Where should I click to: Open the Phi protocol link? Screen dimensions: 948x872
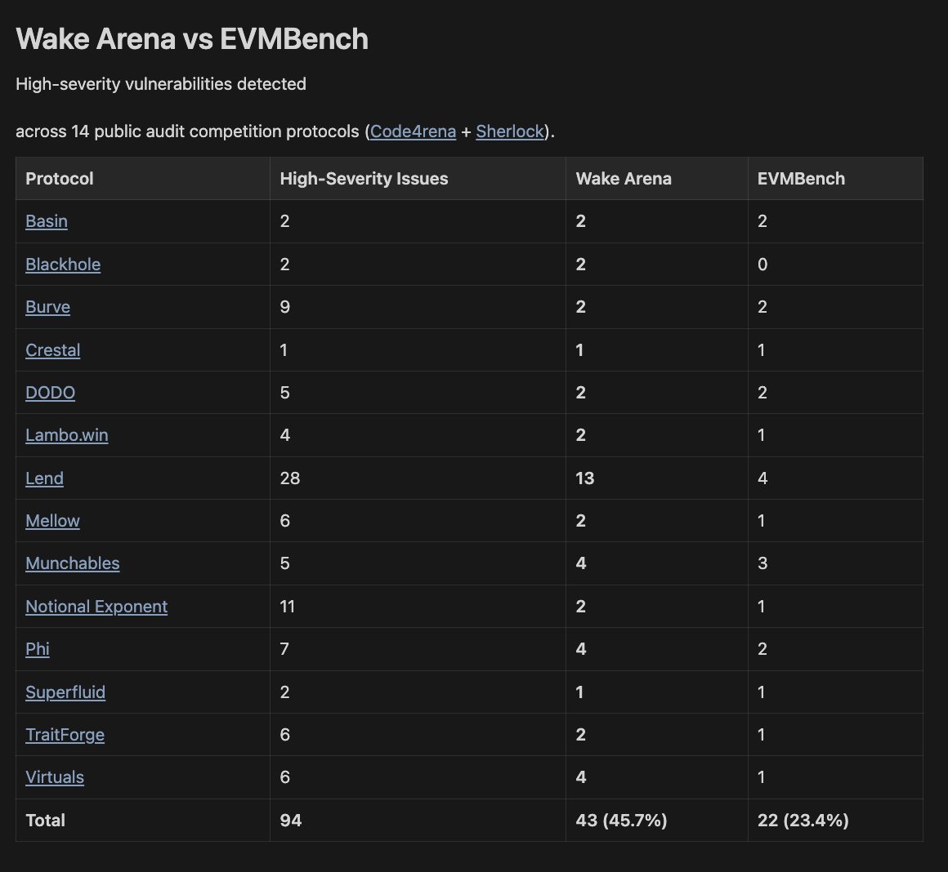coord(38,648)
